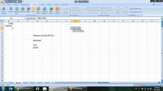Click the Office round button
The width and height of the screenshot is (163, 91).
click(x=3, y=3)
